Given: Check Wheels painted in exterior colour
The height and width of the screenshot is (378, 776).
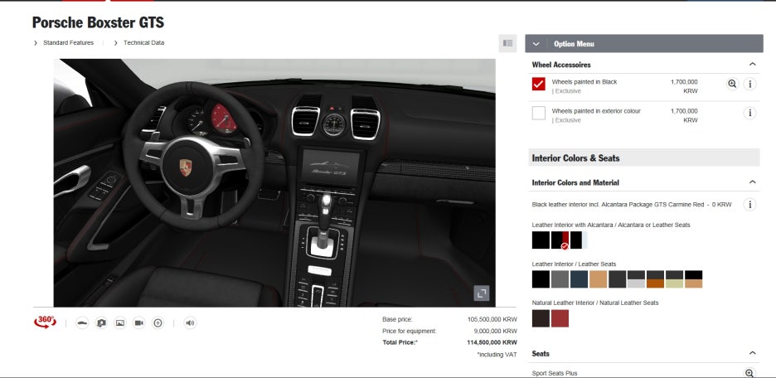Looking at the screenshot, I should (x=538, y=114).
